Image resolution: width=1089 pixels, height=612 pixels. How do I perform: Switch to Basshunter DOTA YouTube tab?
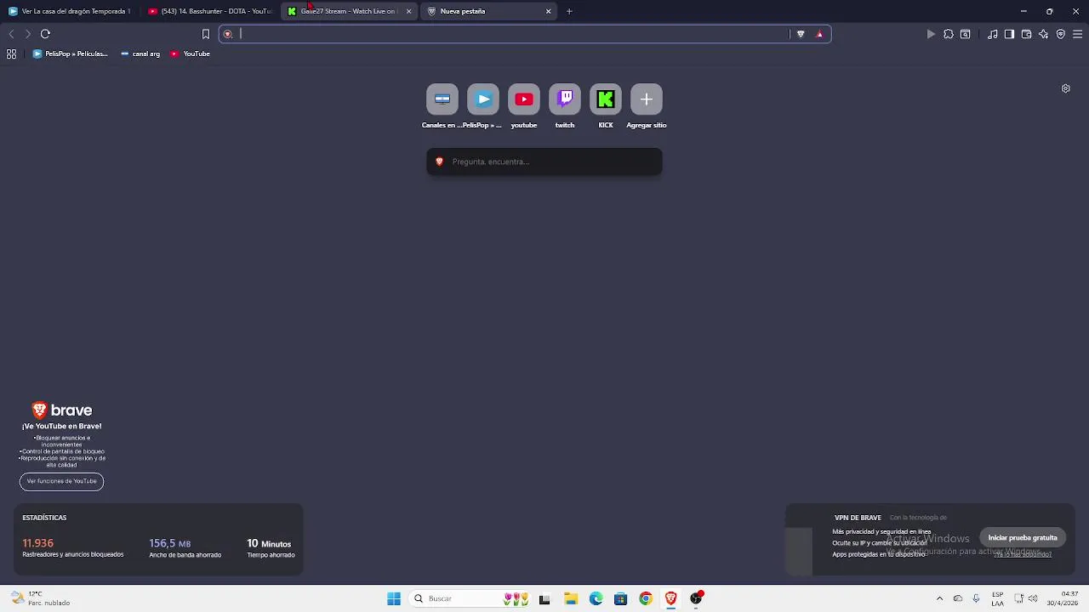click(x=210, y=11)
